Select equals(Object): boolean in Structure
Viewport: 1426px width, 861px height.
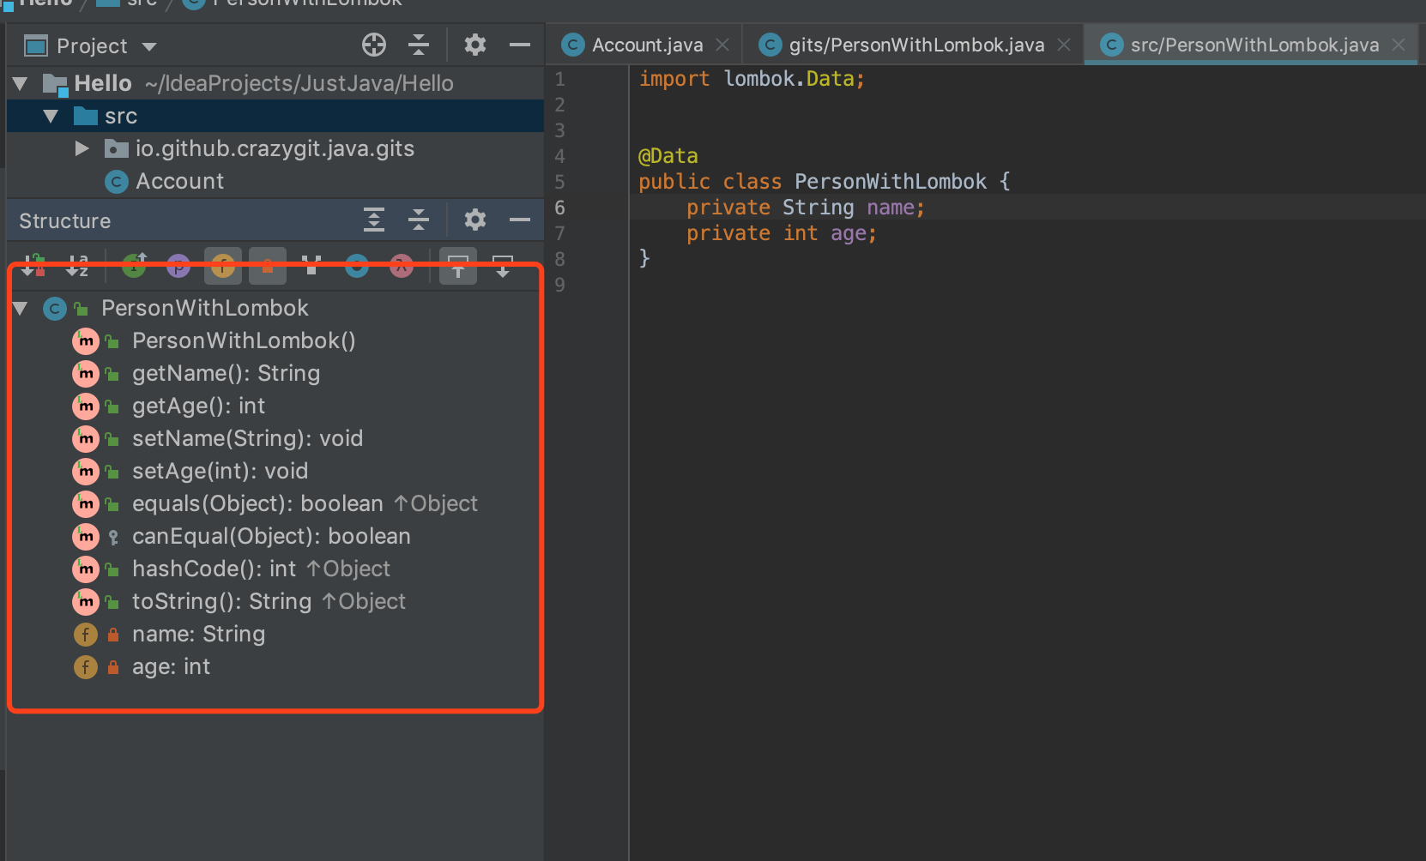tap(257, 504)
